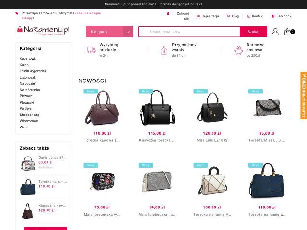Expand the Kategorie dropdown

110,32
